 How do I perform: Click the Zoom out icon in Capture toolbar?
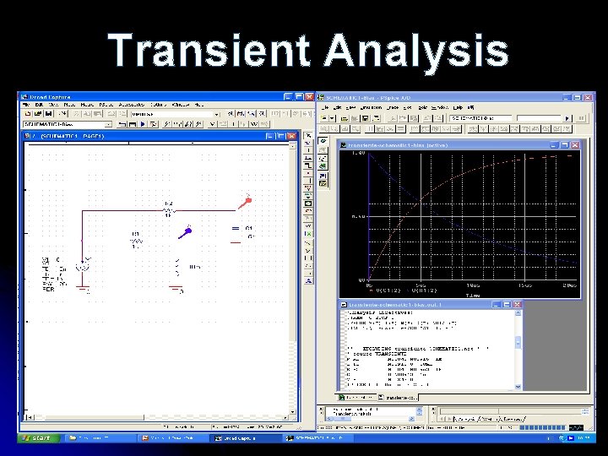point(241,114)
